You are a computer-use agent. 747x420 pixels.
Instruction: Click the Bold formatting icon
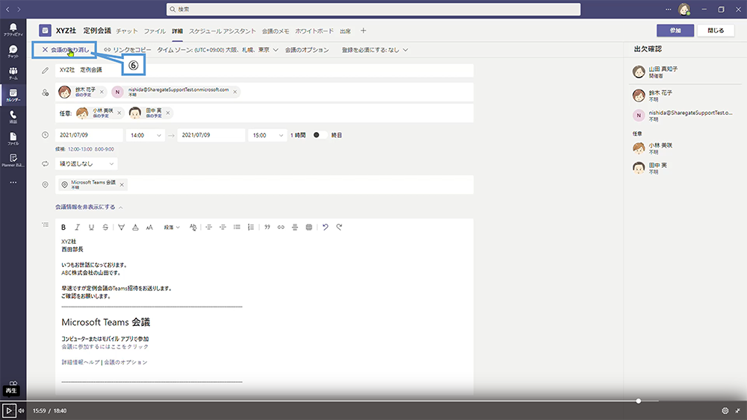(63, 228)
